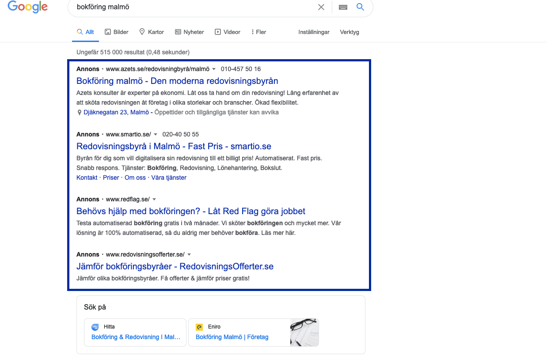
Task: Open the Fler menu
Action: click(x=258, y=32)
